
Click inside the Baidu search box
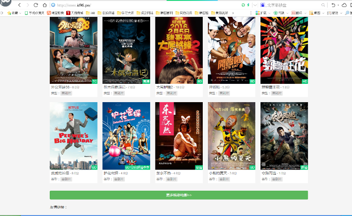(293, 5)
